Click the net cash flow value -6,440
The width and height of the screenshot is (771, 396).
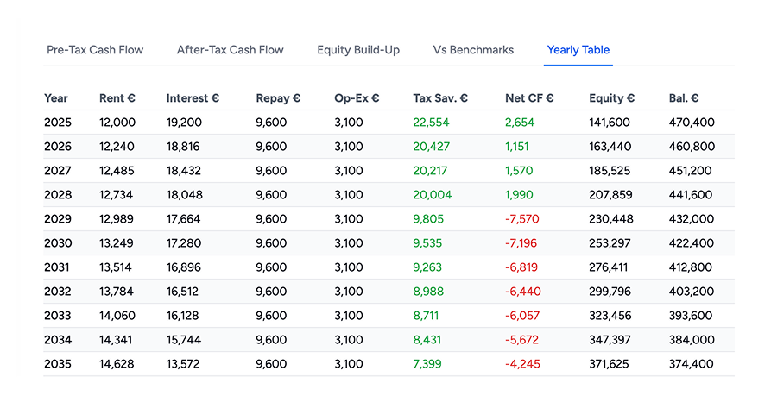pyautogui.click(x=523, y=292)
